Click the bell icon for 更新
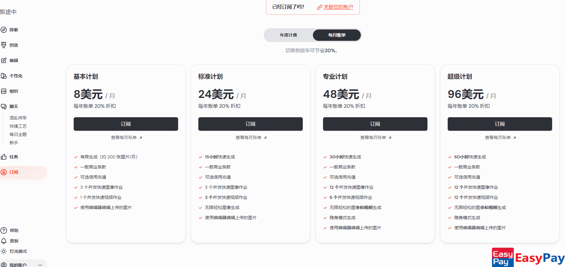The image size is (565, 267). (x=4, y=241)
